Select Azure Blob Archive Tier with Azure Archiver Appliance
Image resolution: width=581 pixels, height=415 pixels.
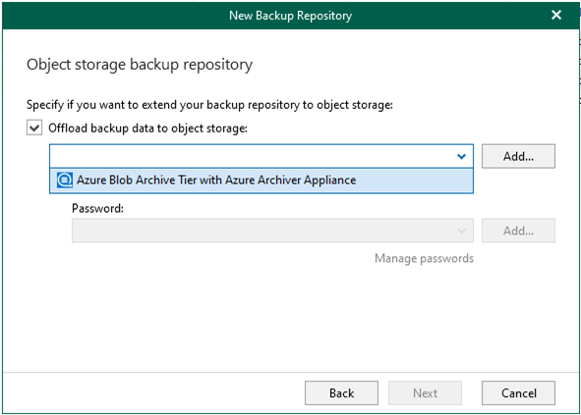pos(216,181)
